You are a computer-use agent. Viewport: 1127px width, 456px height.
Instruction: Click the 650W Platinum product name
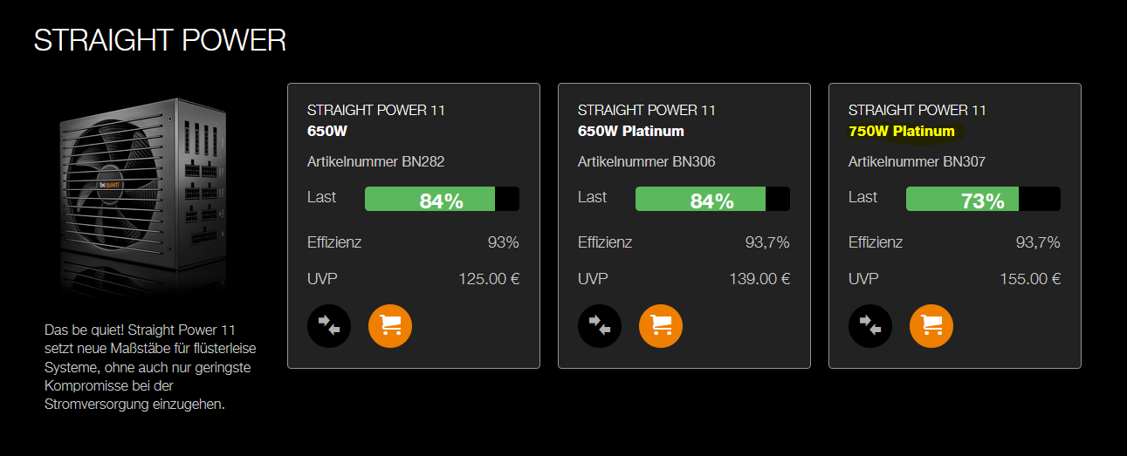click(630, 132)
